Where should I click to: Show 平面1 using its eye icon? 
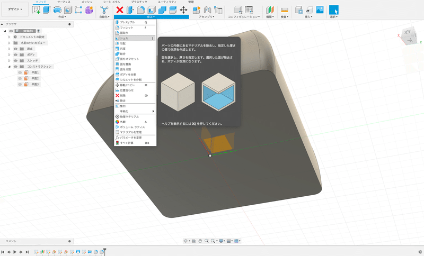click(x=20, y=72)
